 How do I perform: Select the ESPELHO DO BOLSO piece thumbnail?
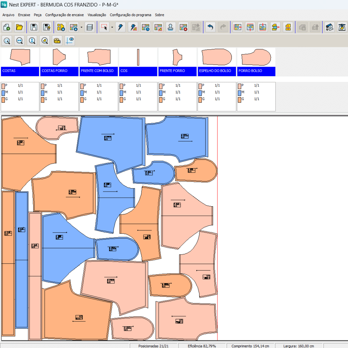216,57
